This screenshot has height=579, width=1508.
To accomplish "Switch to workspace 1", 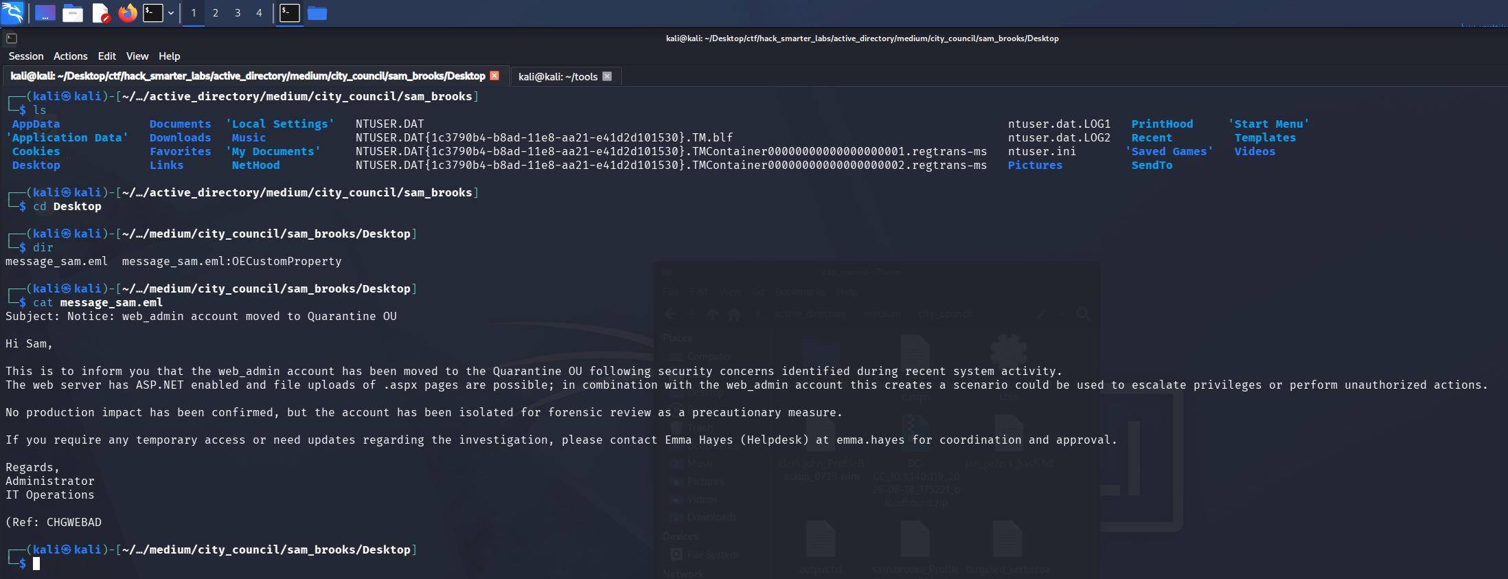I will tap(194, 12).
